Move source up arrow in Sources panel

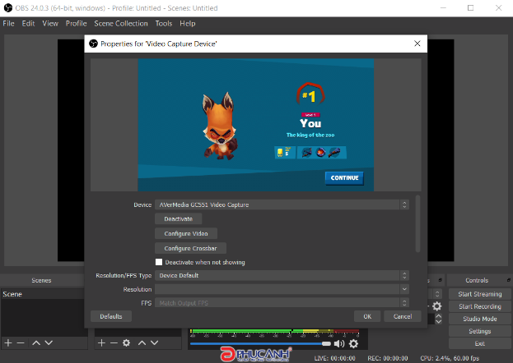click(142, 342)
